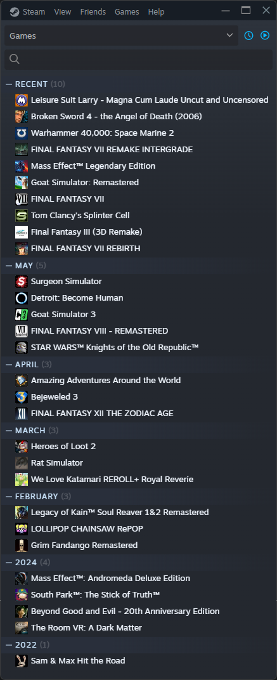
Task: Click the Surgeon Simulator game icon
Action: click(x=22, y=282)
